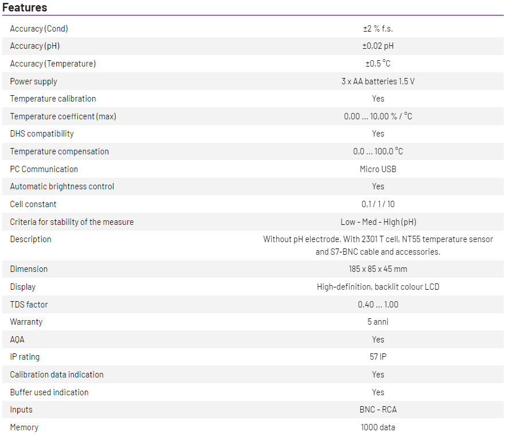Click the Automatic brightness control label
This screenshot has height=436, width=506.
(62, 186)
